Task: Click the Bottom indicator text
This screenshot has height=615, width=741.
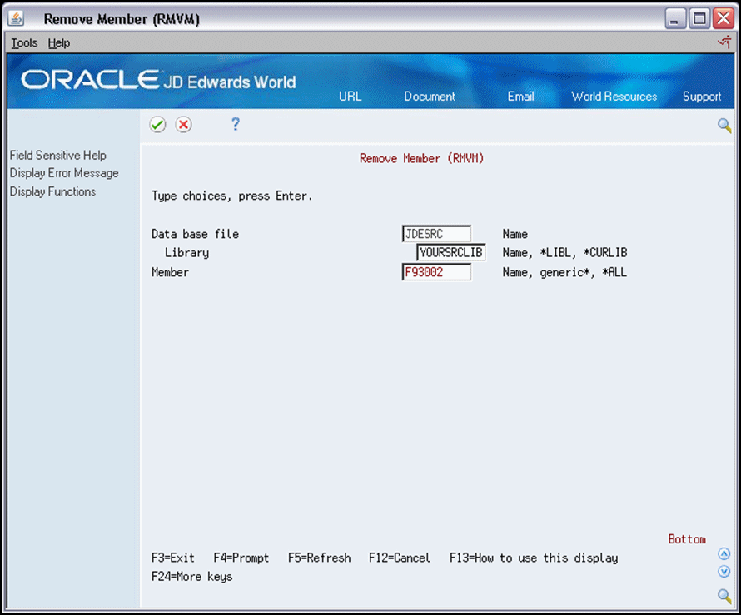Action: click(x=687, y=539)
